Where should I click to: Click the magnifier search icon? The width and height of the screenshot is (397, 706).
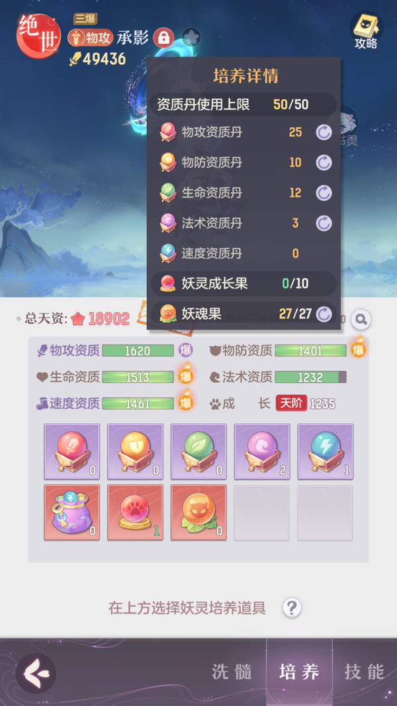pos(361,319)
